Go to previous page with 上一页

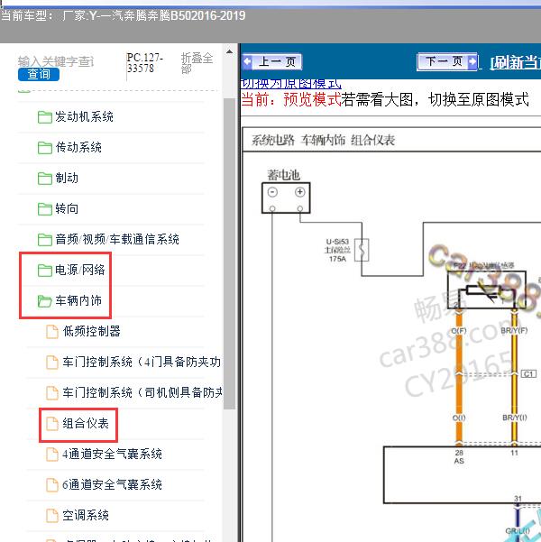[x=272, y=62]
